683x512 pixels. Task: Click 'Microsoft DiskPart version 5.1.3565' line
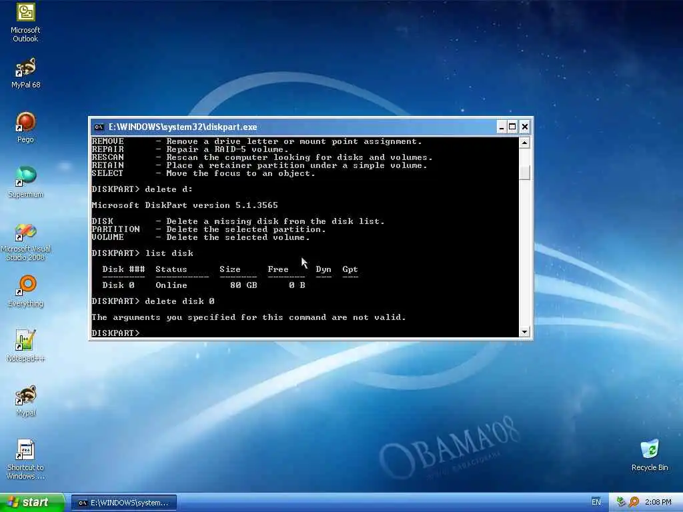pos(185,205)
